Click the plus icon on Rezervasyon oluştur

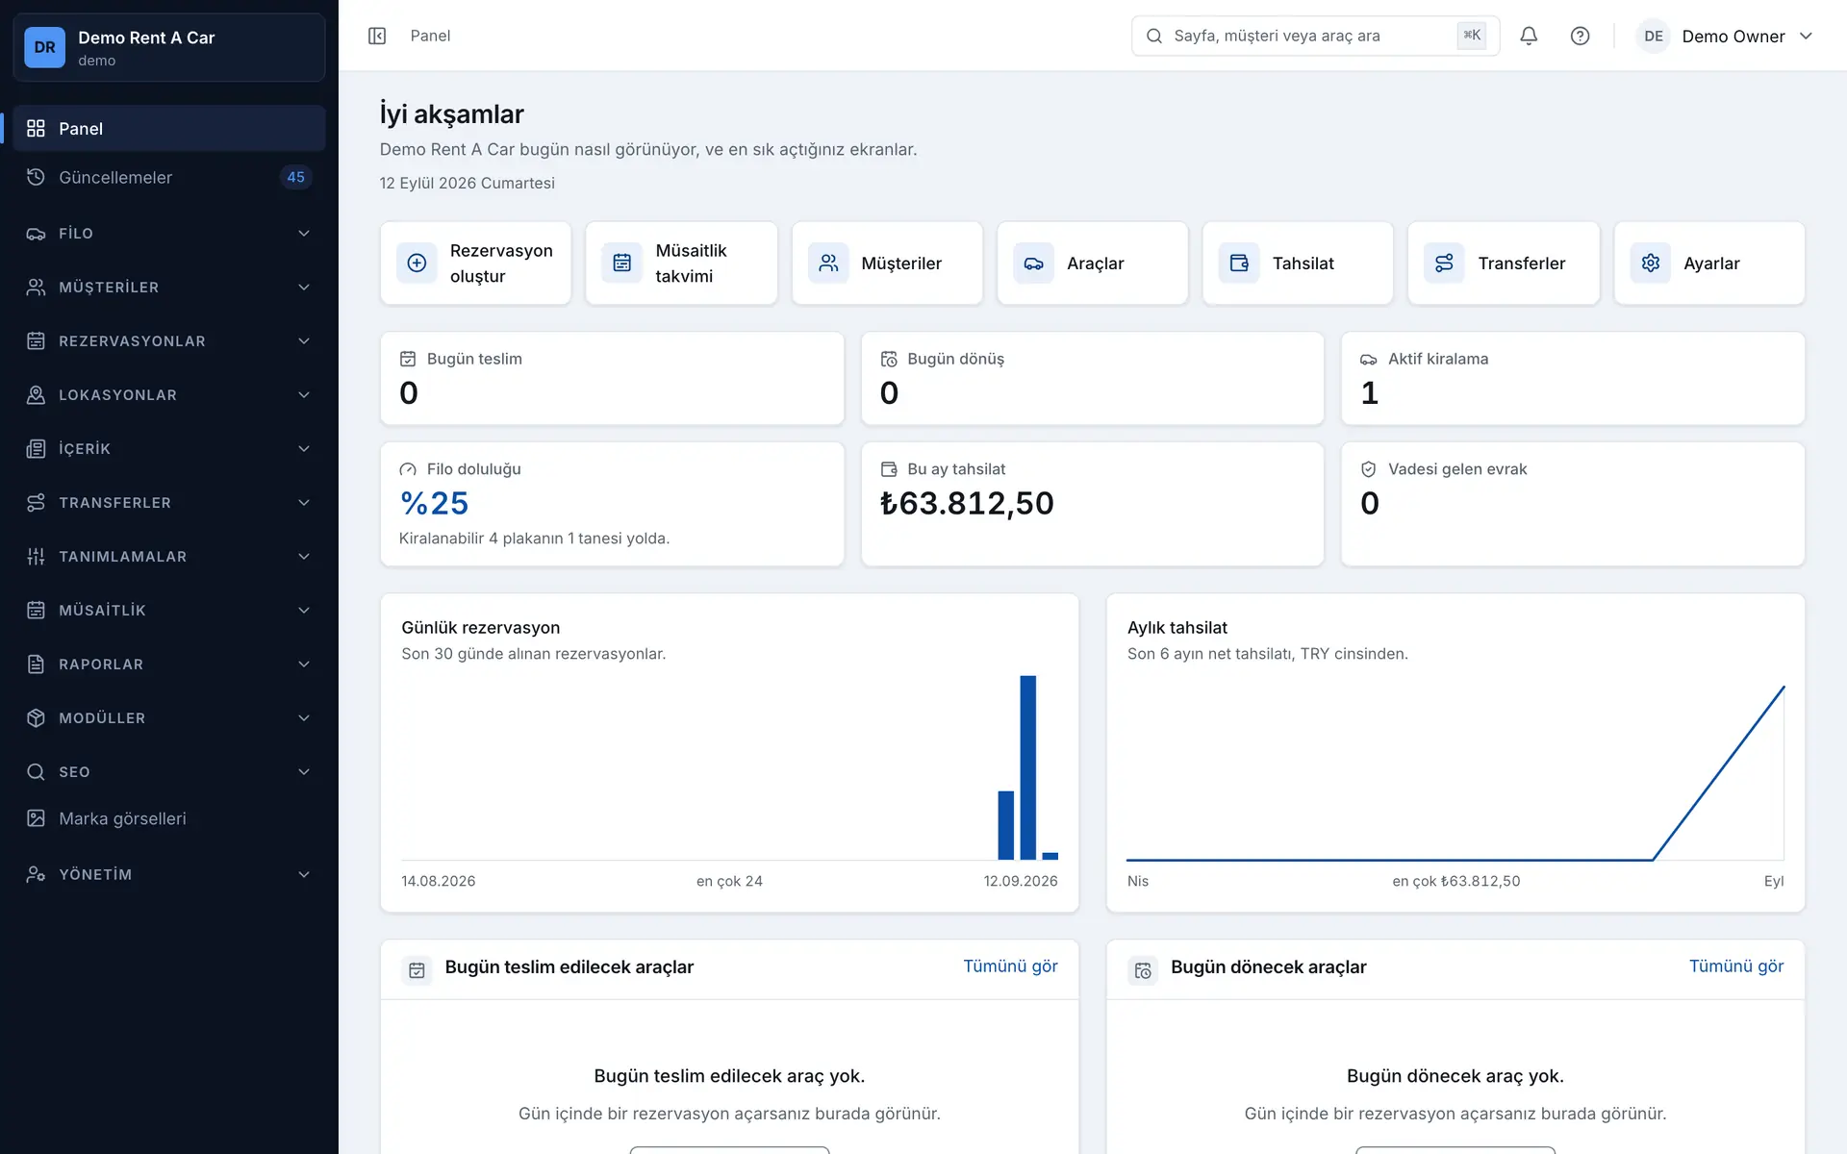(417, 263)
